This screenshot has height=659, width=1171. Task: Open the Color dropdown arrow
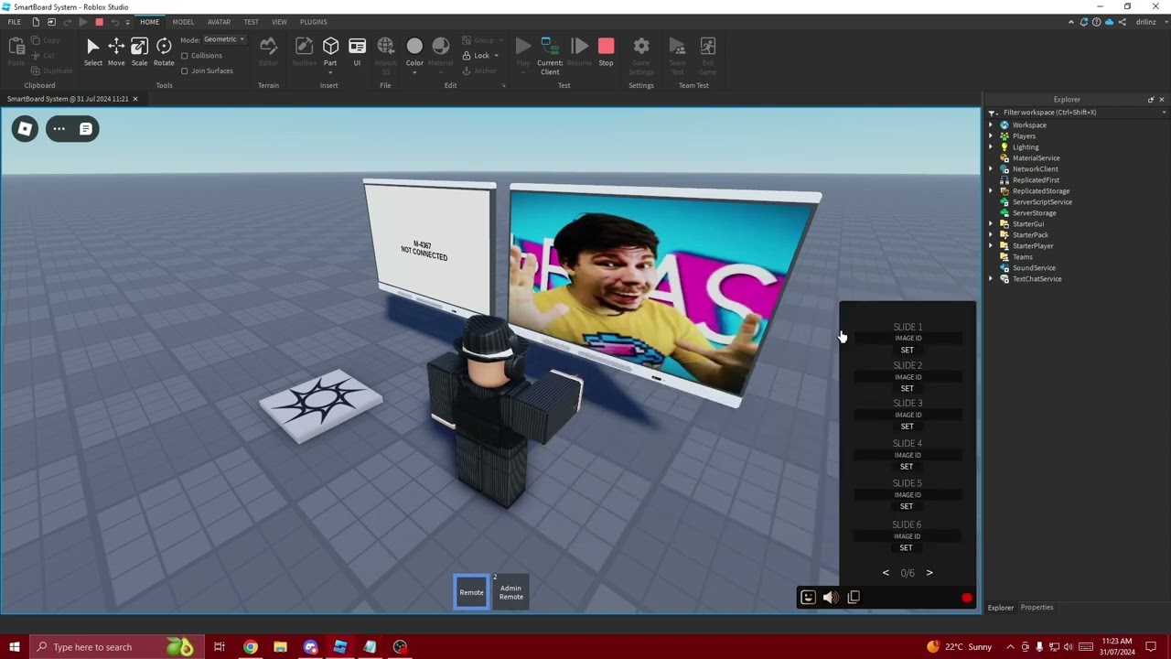[x=414, y=71]
